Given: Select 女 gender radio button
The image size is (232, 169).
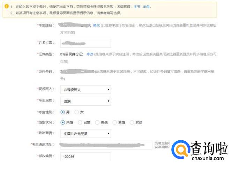Looking at the screenshot, I should click(77, 112).
